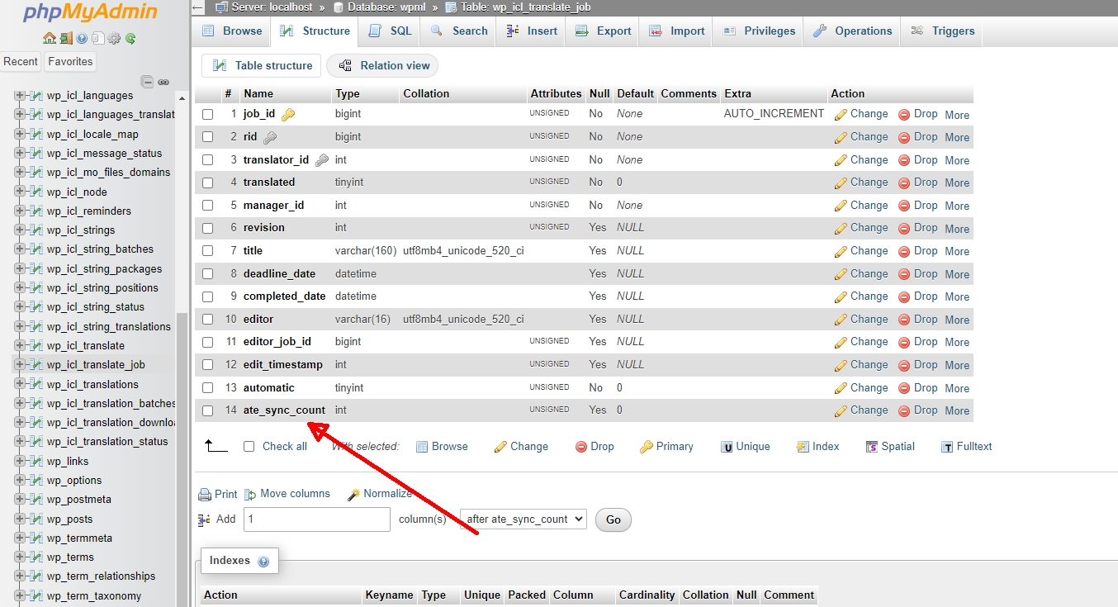The height and width of the screenshot is (607, 1118).
Task: Click the Indexes help icon
Action: pyautogui.click(x=263, y=562)
